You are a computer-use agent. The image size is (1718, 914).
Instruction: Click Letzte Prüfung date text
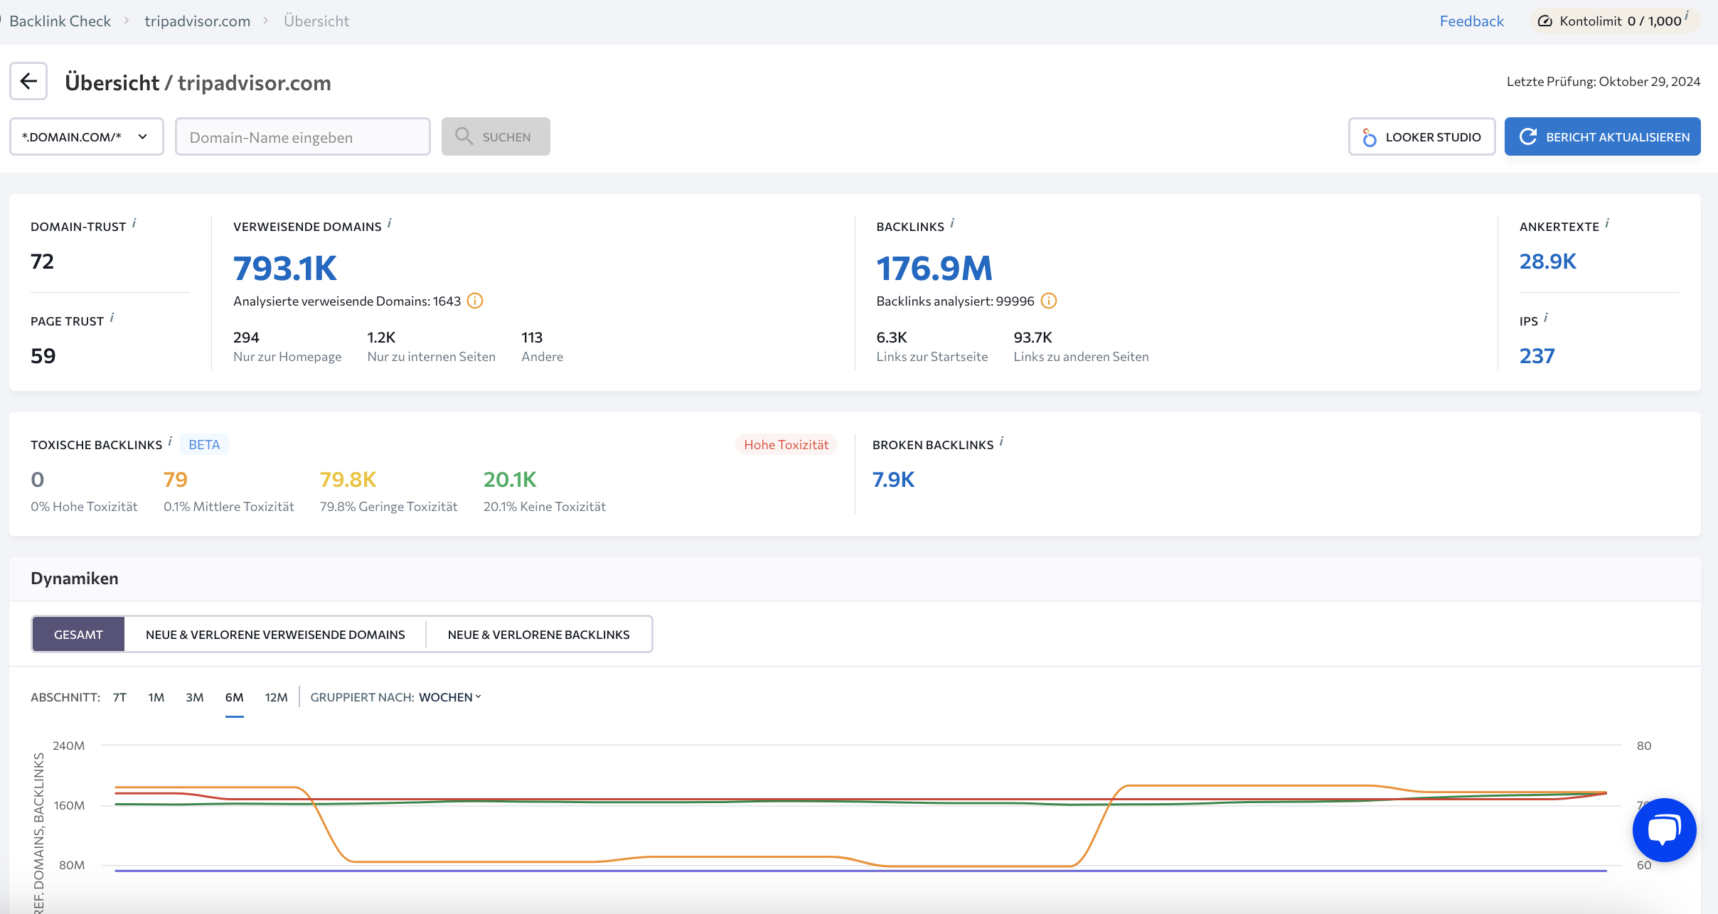pyautogui.click(x=1603, y=81)
